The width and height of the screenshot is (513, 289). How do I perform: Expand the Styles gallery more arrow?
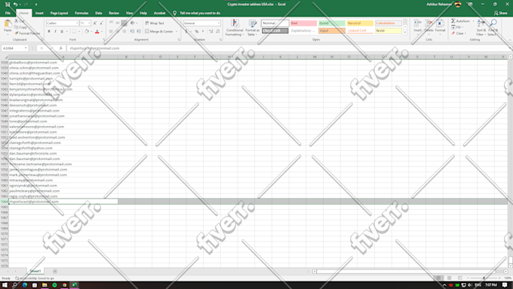pyautogui.click(x=405, y=32)
